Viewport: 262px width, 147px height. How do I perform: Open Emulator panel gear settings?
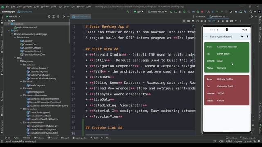click(x=252, y=16)
